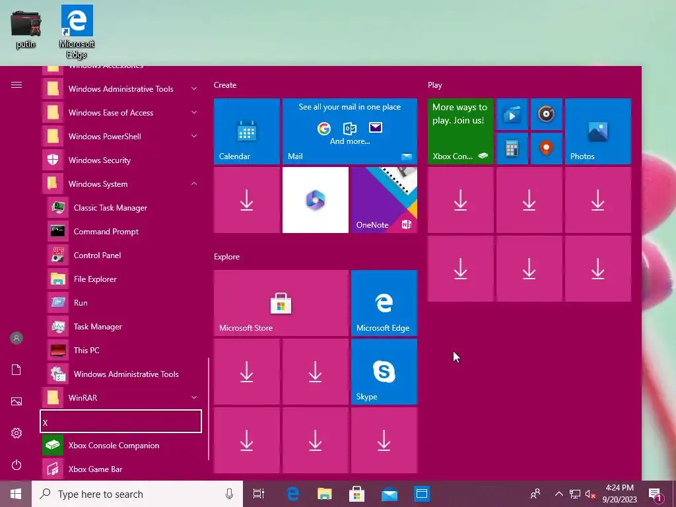Screen dimensions: 676x507
Task: Open the user account icon
Action: click(x=17, y=338)
